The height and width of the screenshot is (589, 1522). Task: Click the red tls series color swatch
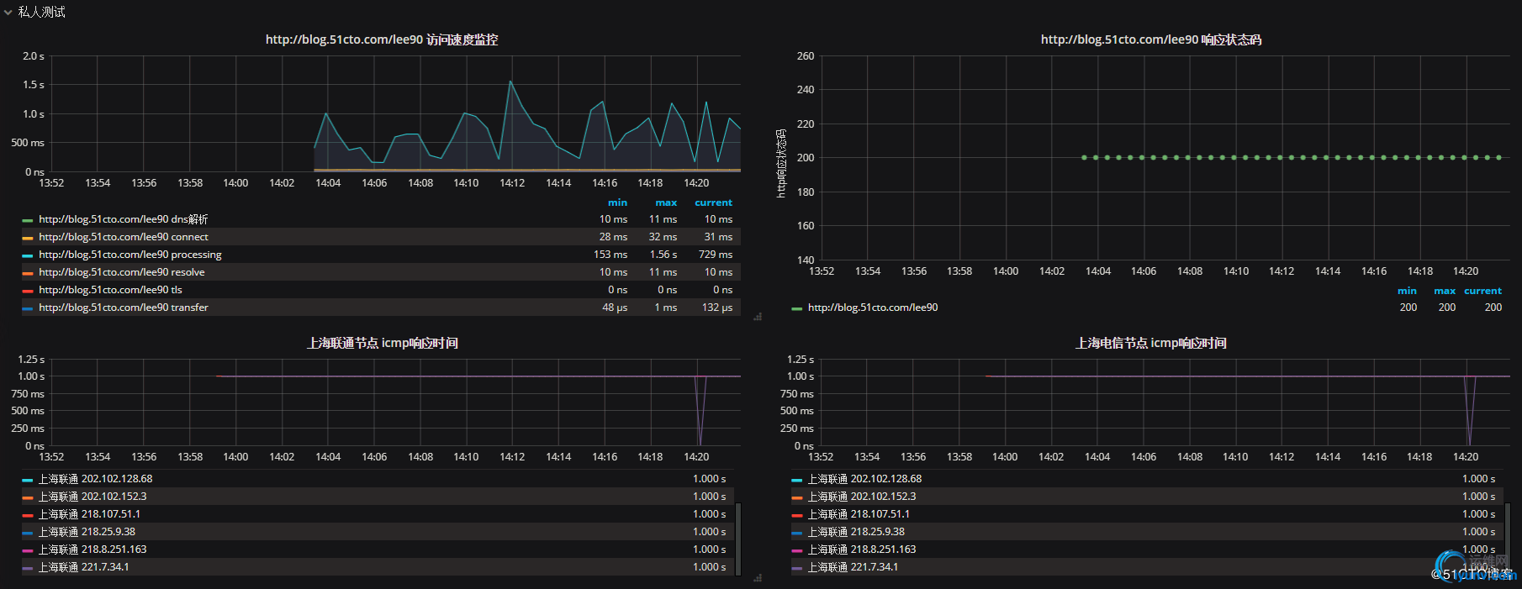pos(28,291)
